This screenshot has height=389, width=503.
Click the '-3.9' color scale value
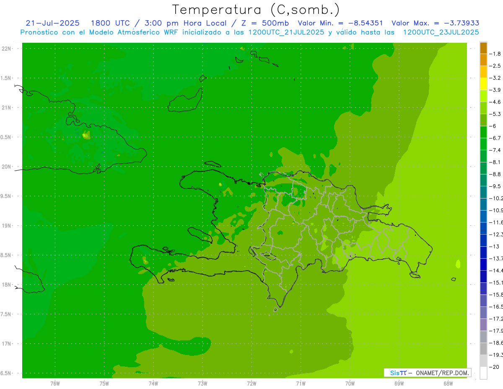[495, 90]
